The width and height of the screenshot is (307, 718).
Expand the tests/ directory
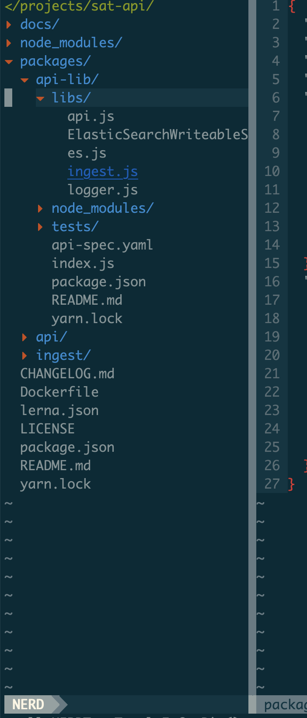(75, 226)
